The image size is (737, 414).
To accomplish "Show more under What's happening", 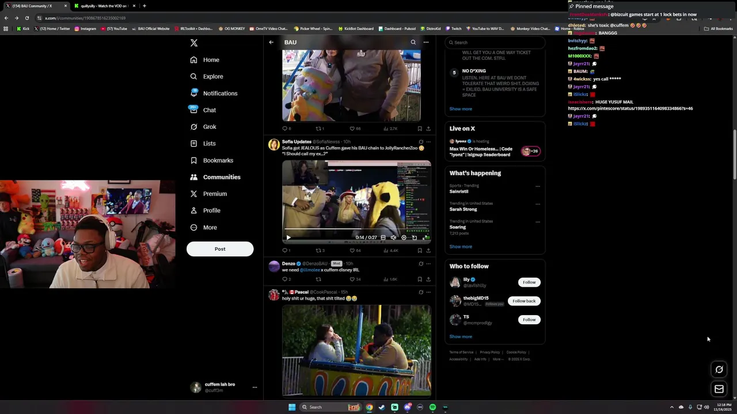I will point(461,247).
